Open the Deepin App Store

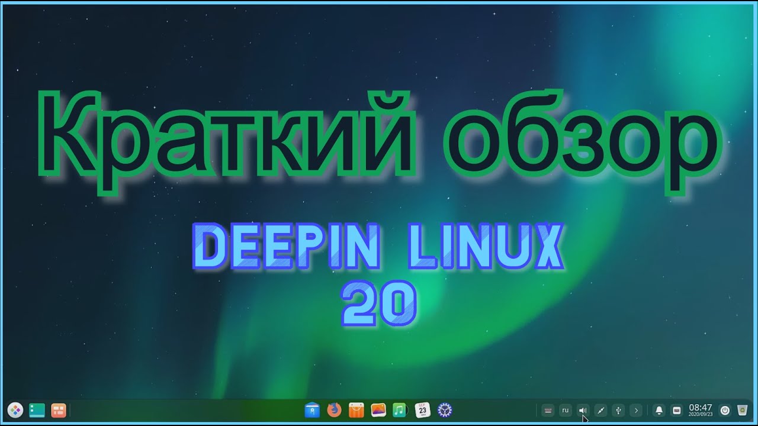coord(356,409)
